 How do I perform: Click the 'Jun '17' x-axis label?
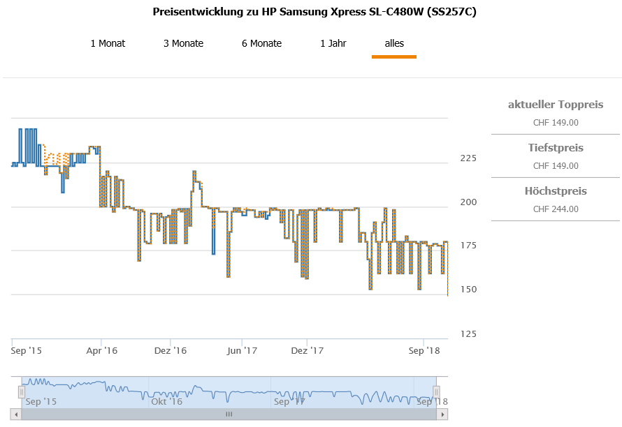coord(244,350)
